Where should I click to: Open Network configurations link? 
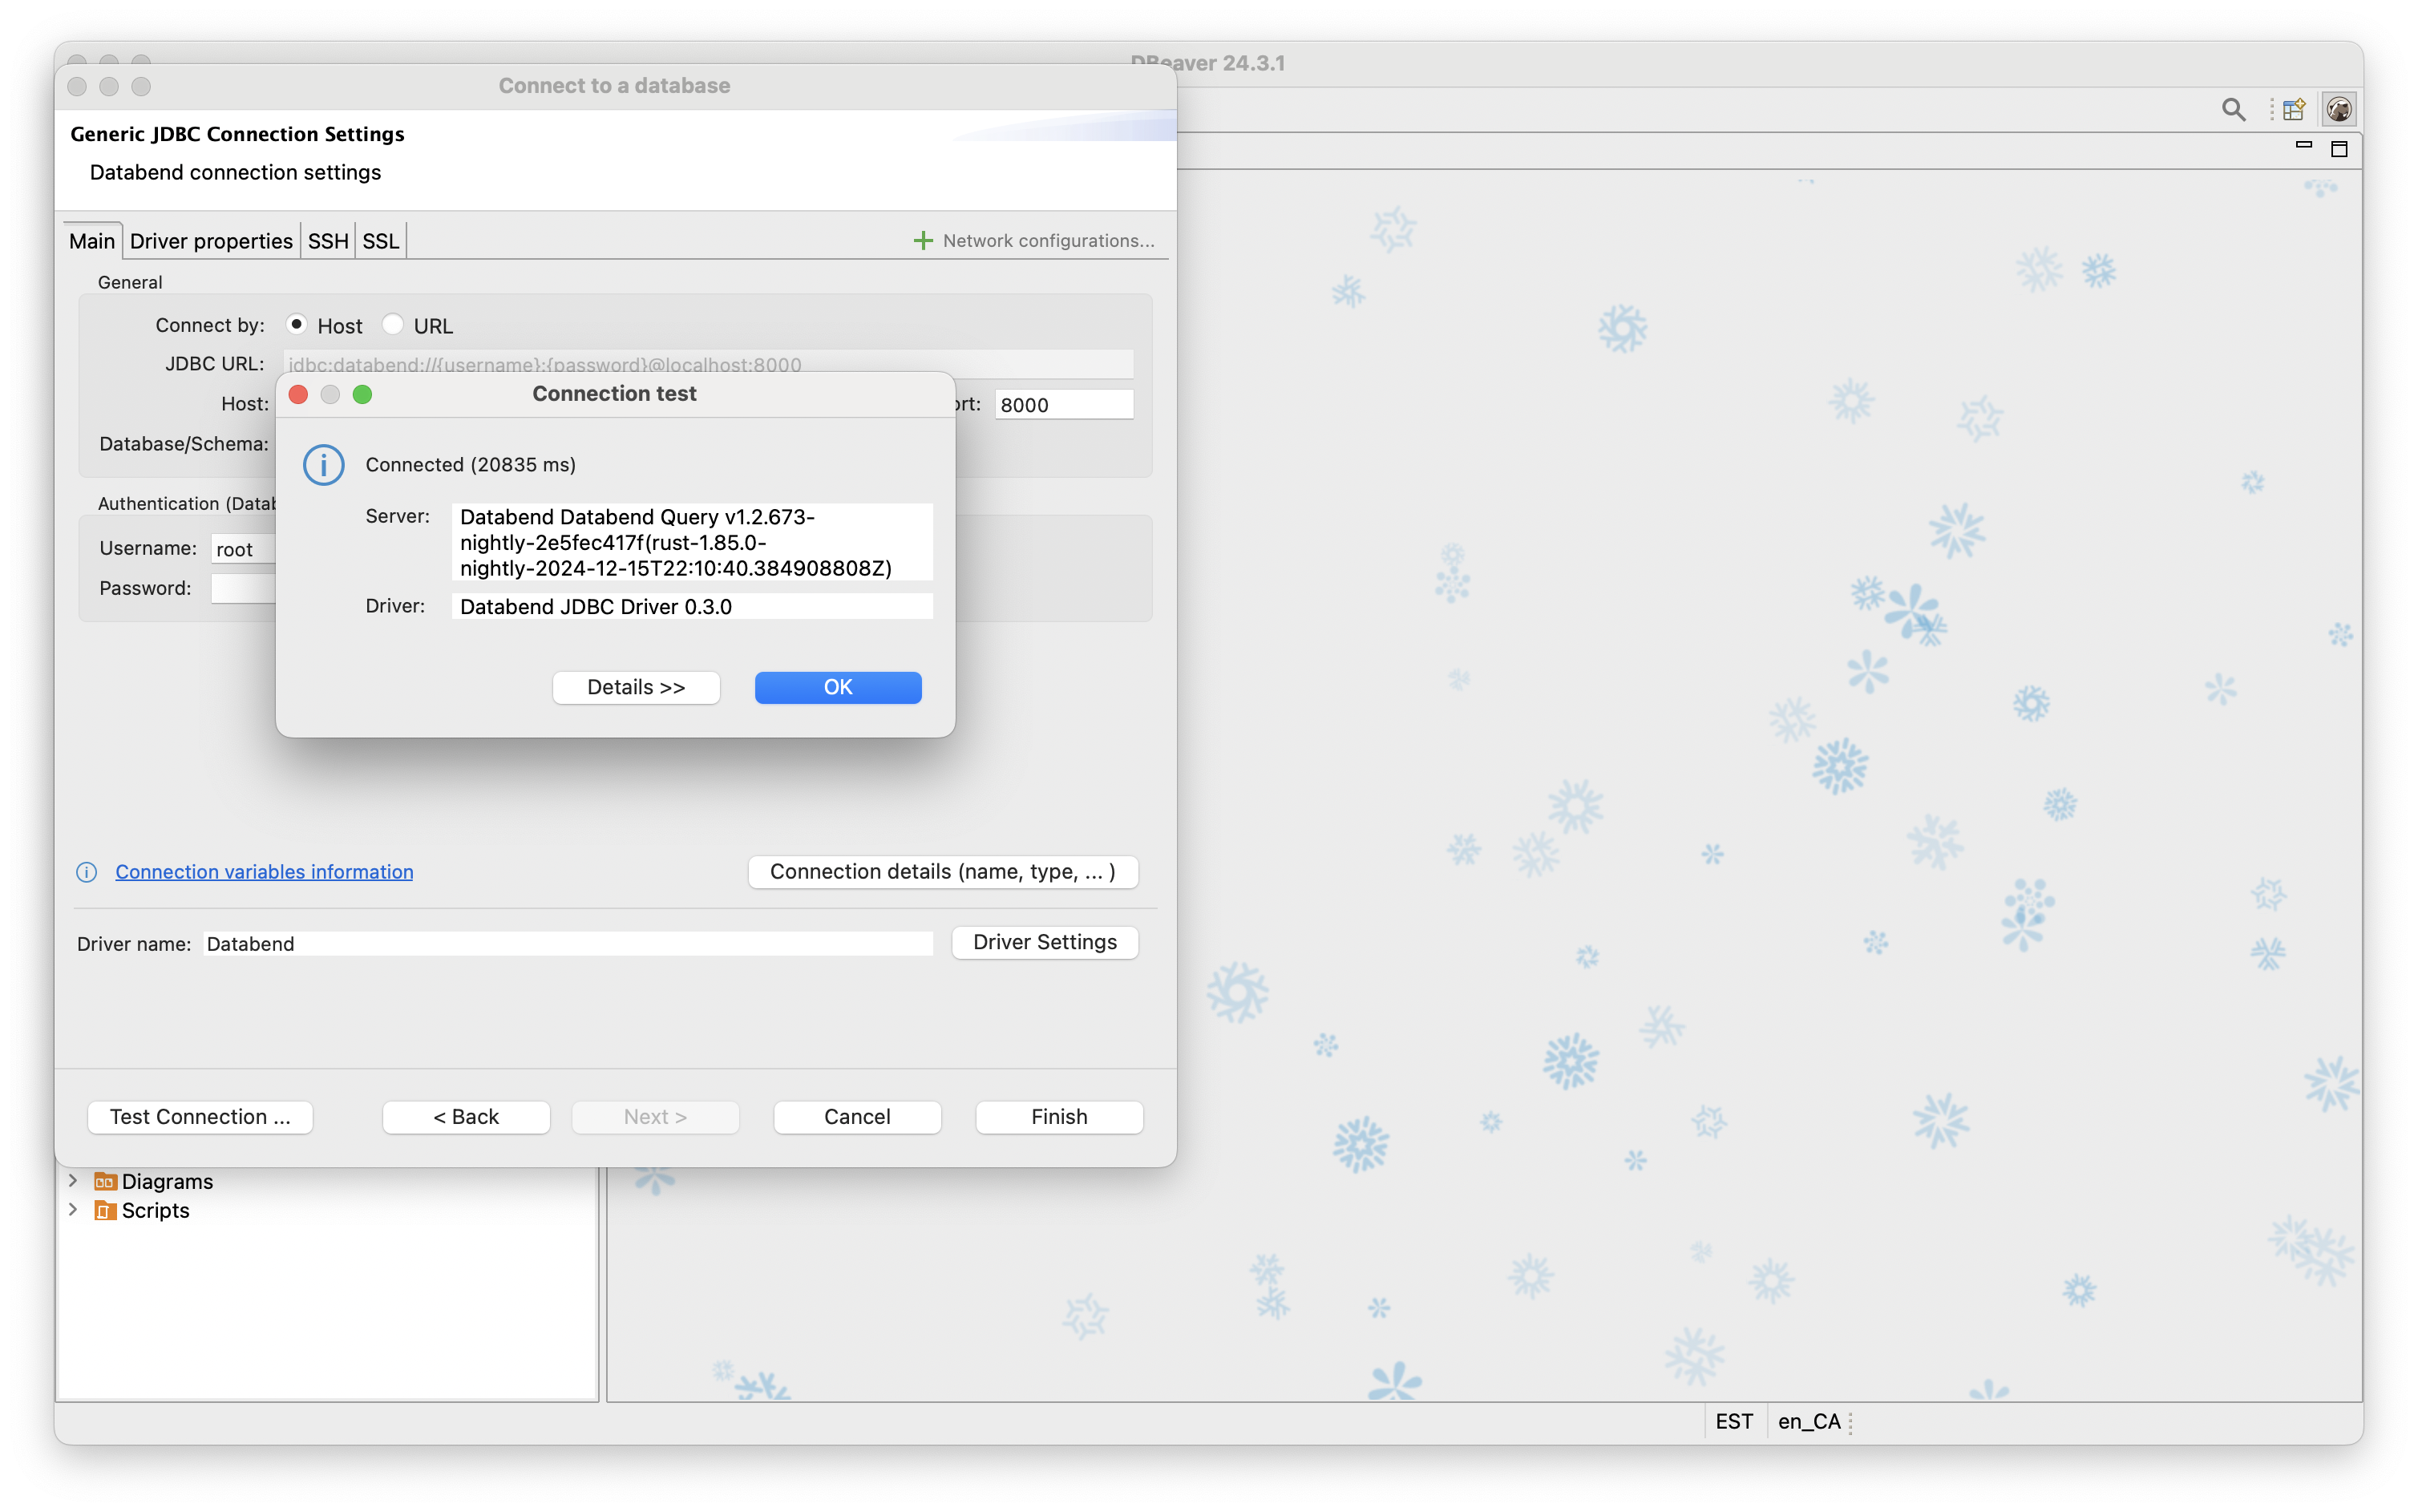(1048, 241)
